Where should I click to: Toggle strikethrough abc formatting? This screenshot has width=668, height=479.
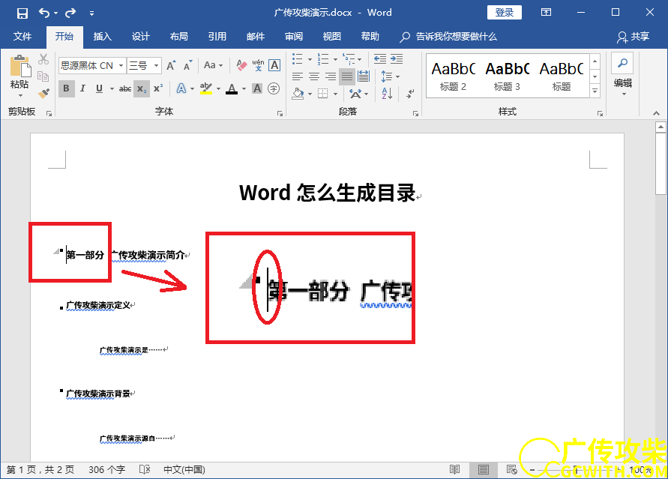pos(124,88)
